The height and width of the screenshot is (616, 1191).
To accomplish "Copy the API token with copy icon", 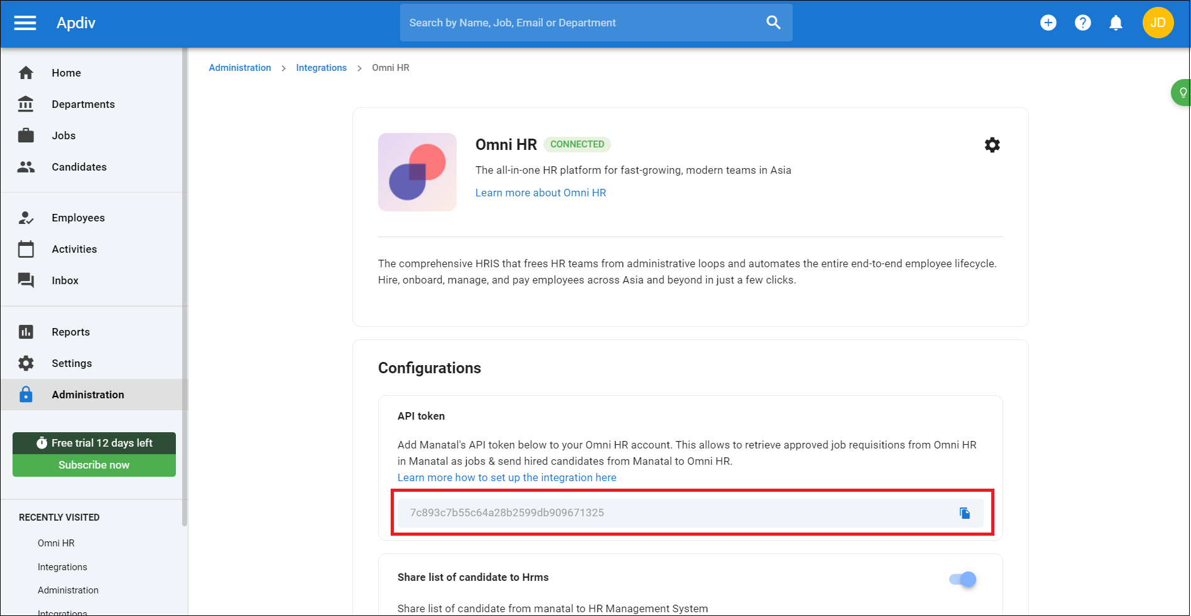I will (x=965, y=513).
